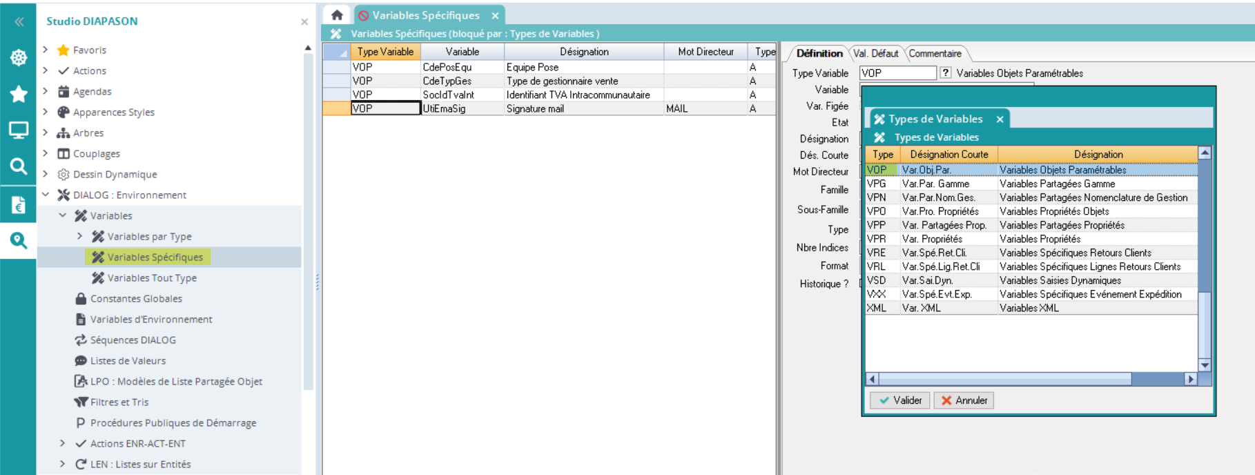Click the help wheel icon in sidebar
The width and height of the screenshot is (1255, 475).
tap(19, 57)
